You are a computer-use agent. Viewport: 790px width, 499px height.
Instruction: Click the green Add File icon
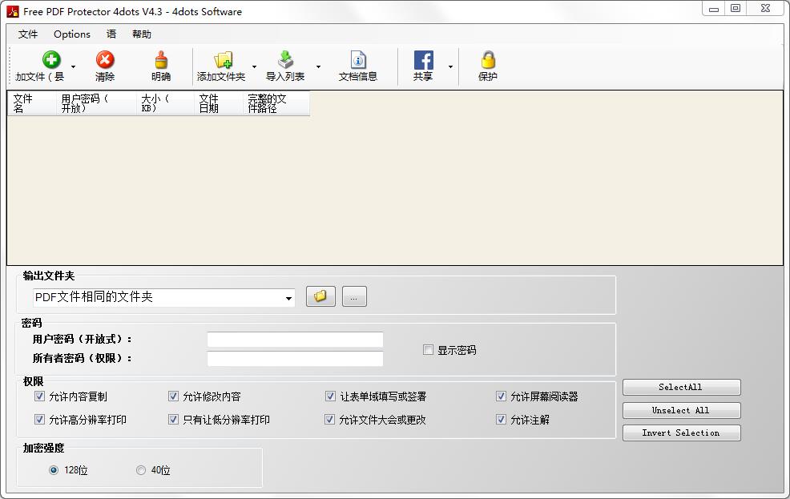(51, 60)
